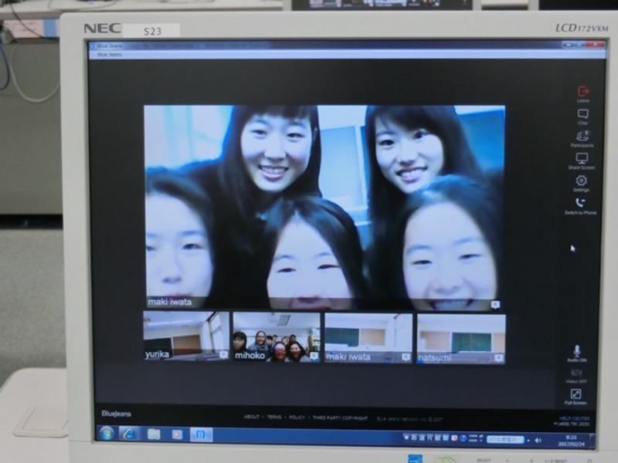
Task: Click the speech icon on the main video
Action: coord(495,305)
